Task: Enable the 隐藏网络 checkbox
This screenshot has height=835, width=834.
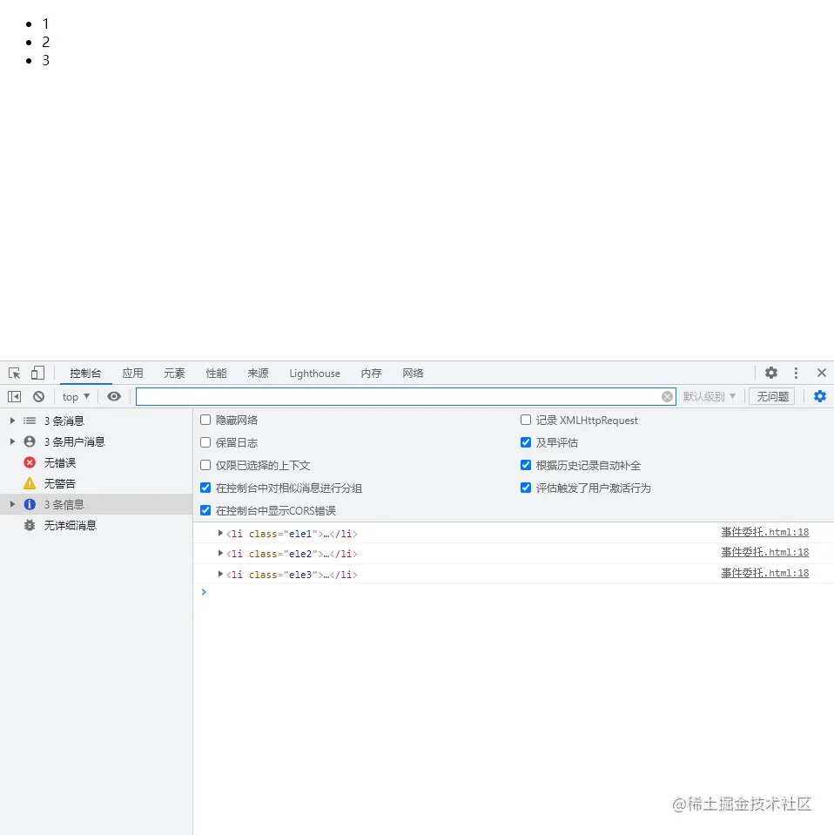Action: coord(205,421)
